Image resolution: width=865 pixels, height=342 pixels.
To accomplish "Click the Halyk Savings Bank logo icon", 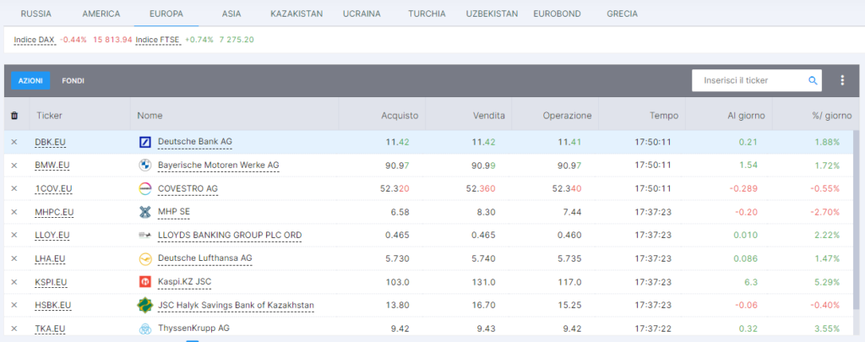I will (x=144, y=305).
